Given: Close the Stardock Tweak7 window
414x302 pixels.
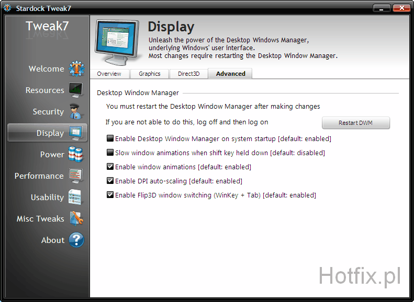Looking at the screenshot, I should 401,8.
